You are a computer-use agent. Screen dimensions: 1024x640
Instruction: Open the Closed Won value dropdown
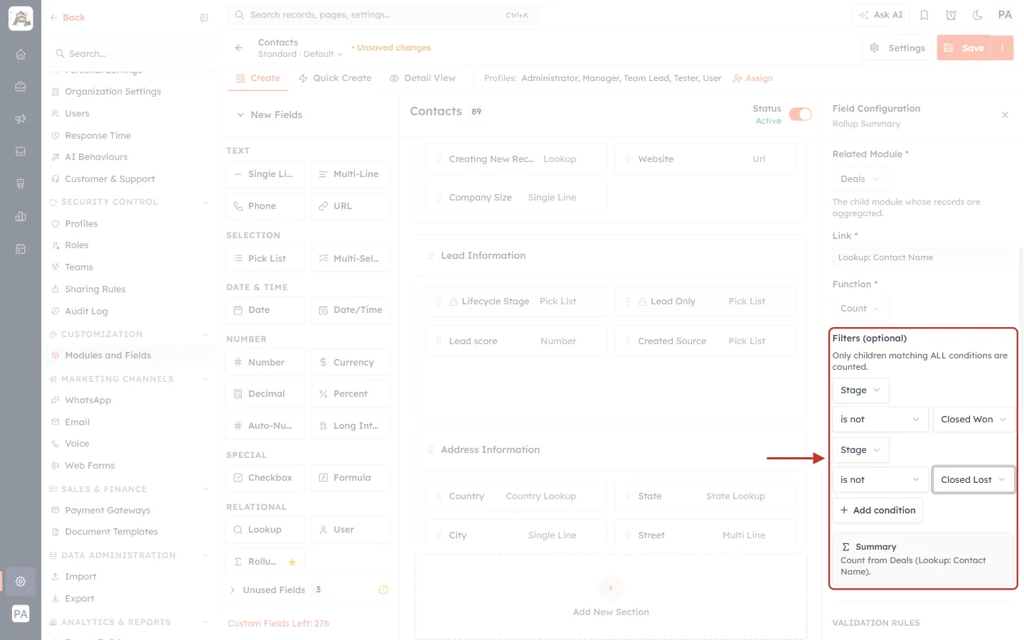(x=973, y=420)
